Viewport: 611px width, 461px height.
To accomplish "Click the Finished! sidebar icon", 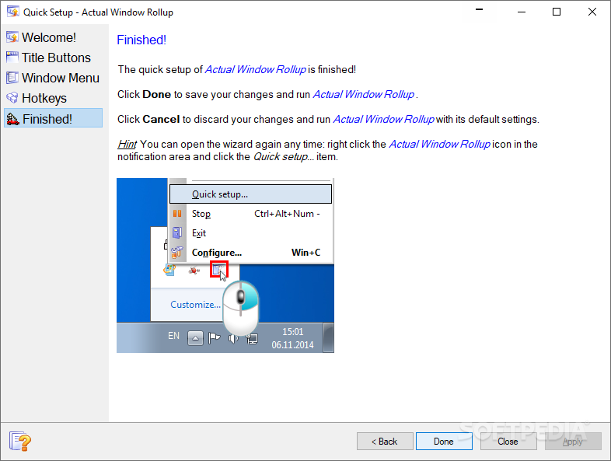I will point(13,118).
